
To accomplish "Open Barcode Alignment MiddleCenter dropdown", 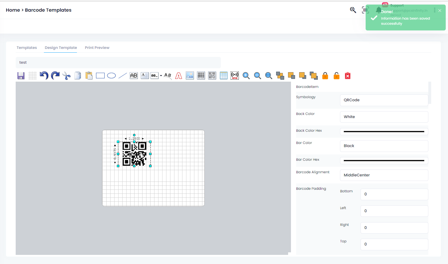I will pos(384,175).
